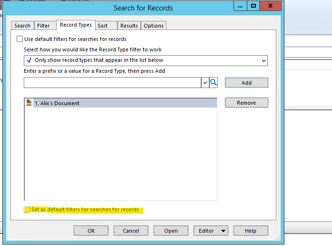Enable Use default filters for searches checkbox

coord(20,39)
